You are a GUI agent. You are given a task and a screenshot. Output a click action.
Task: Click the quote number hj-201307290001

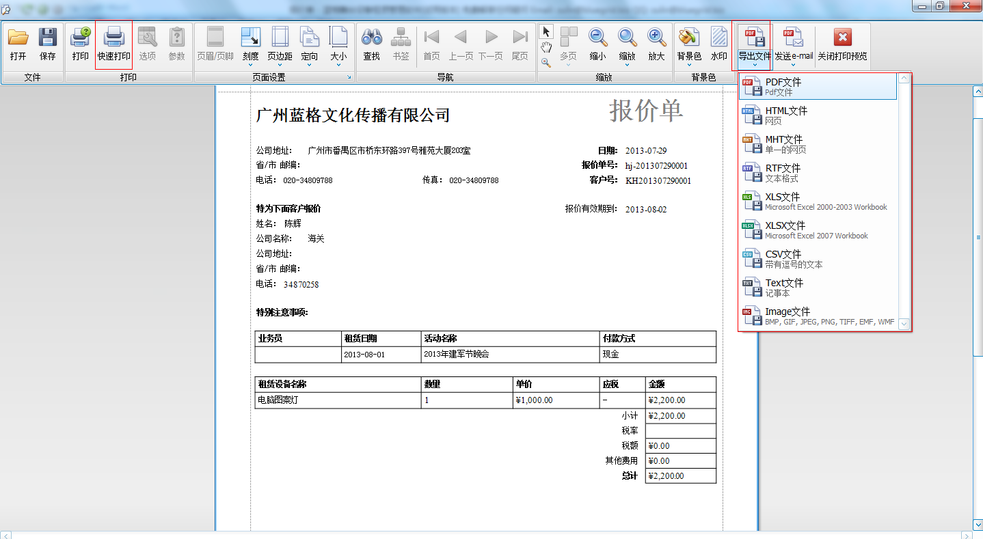656,166
